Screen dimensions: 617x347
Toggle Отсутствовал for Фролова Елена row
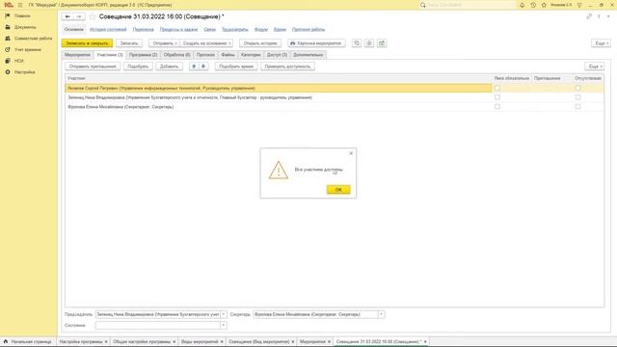(577, 107)
